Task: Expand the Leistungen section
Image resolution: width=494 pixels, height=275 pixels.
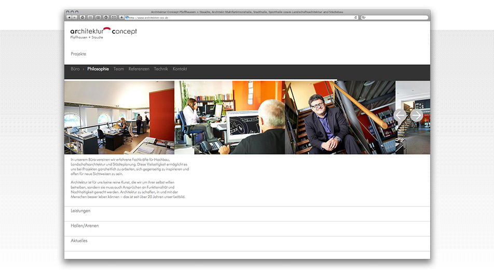Action: 80,211
